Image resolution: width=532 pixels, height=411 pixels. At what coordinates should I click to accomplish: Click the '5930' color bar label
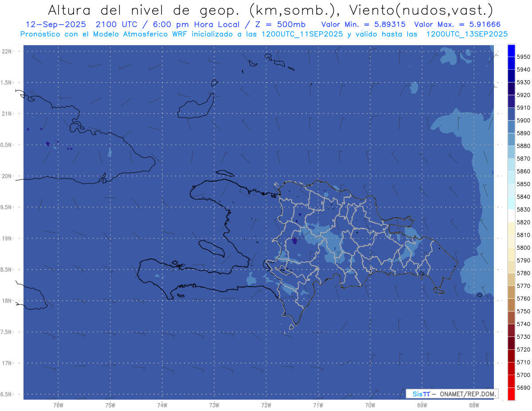[x=523, y=82]
